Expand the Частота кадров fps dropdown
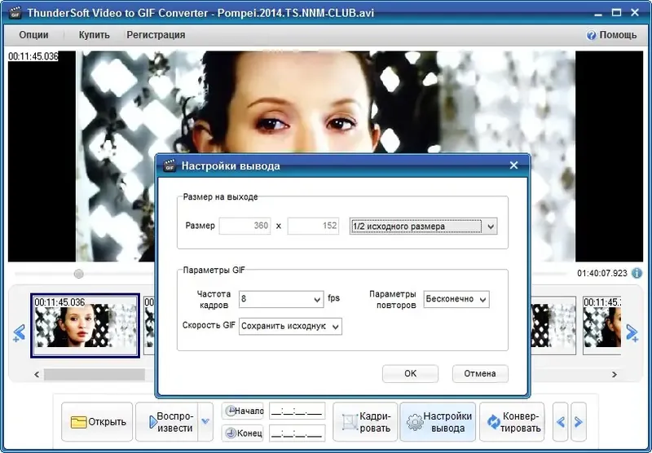Viewport: 652px width, 453px height. pos(281,299)
